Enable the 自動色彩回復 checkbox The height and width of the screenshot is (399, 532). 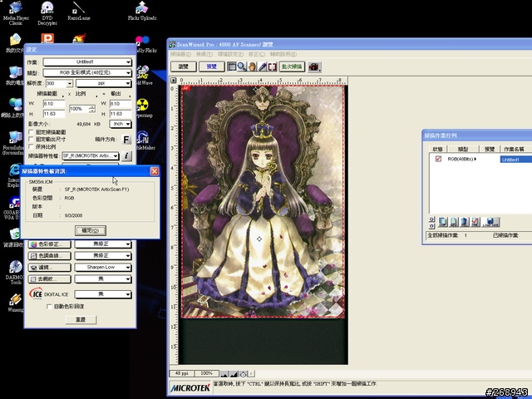click(x=49, y=307)
